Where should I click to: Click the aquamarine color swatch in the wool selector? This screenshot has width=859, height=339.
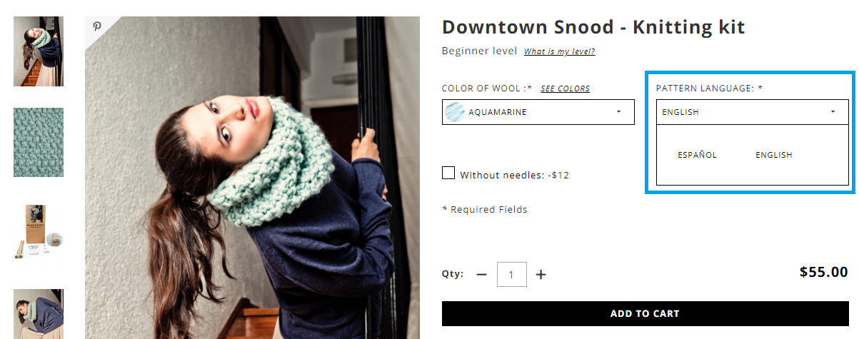(454, 112)
